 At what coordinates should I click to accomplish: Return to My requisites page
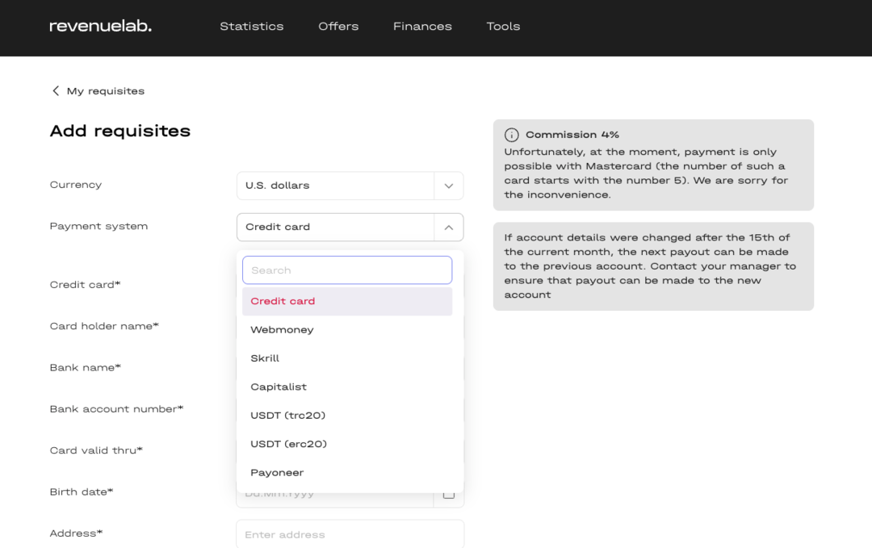tap(105, 91)
